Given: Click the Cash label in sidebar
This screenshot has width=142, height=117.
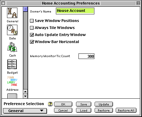Looking at the screenshot, I should [13, 56].
